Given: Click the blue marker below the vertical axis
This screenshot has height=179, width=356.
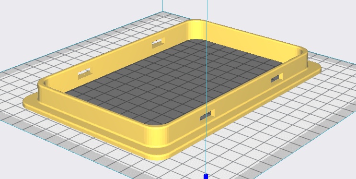Looking at the screenshot, I should (206, 177).
